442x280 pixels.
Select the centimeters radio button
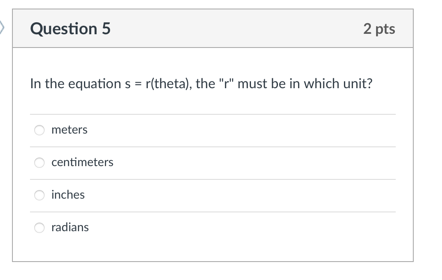(x=39, y=163)
